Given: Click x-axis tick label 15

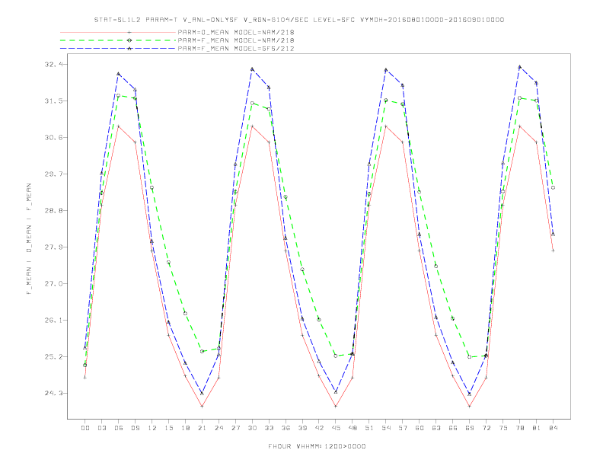Looking at the screenshot, I should pyautogui.click(x=168, y=428).
